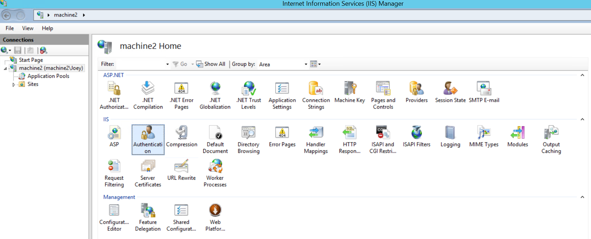The width and height of the screenshot is (591, 239).
Task: Open Session State feature
Action: 450,92
